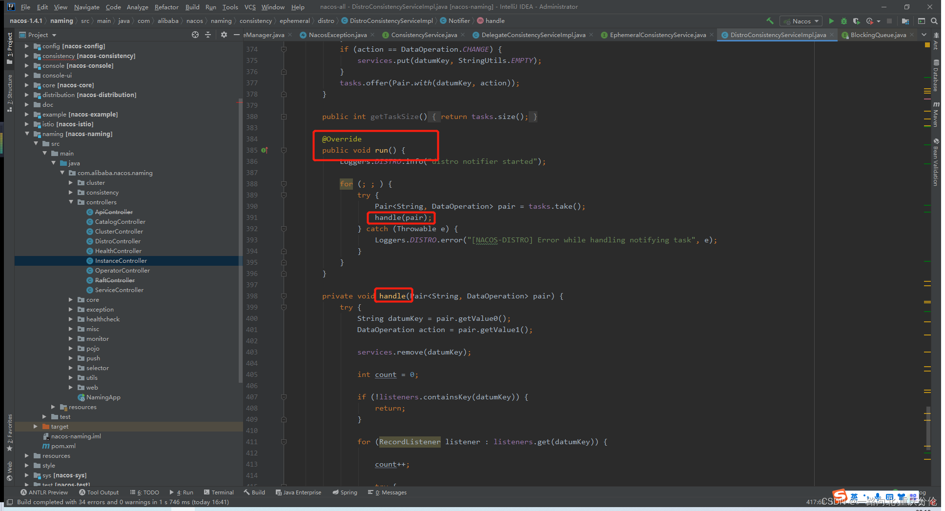945x511 pixels.
Task: Fold the for loop at line 388
Action: tap(284, 184)
